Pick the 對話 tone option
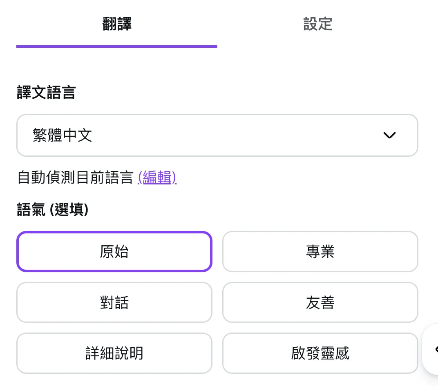 (114, 302)
